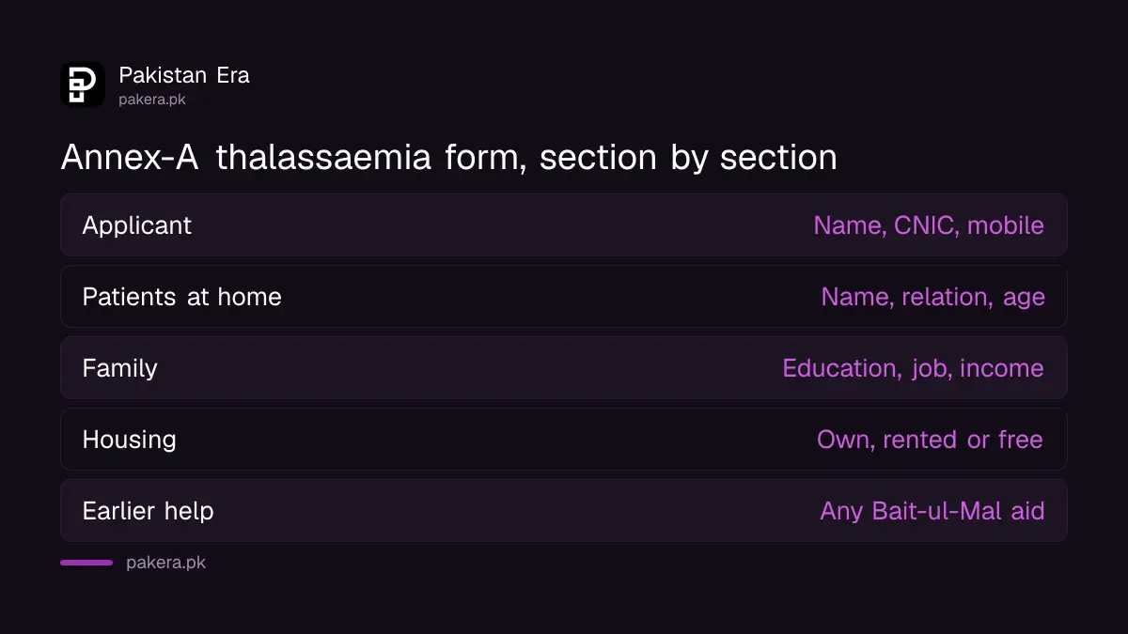Screen dimensions: 1128x634
Task: Click the Family label
Action: coord(119,368)
